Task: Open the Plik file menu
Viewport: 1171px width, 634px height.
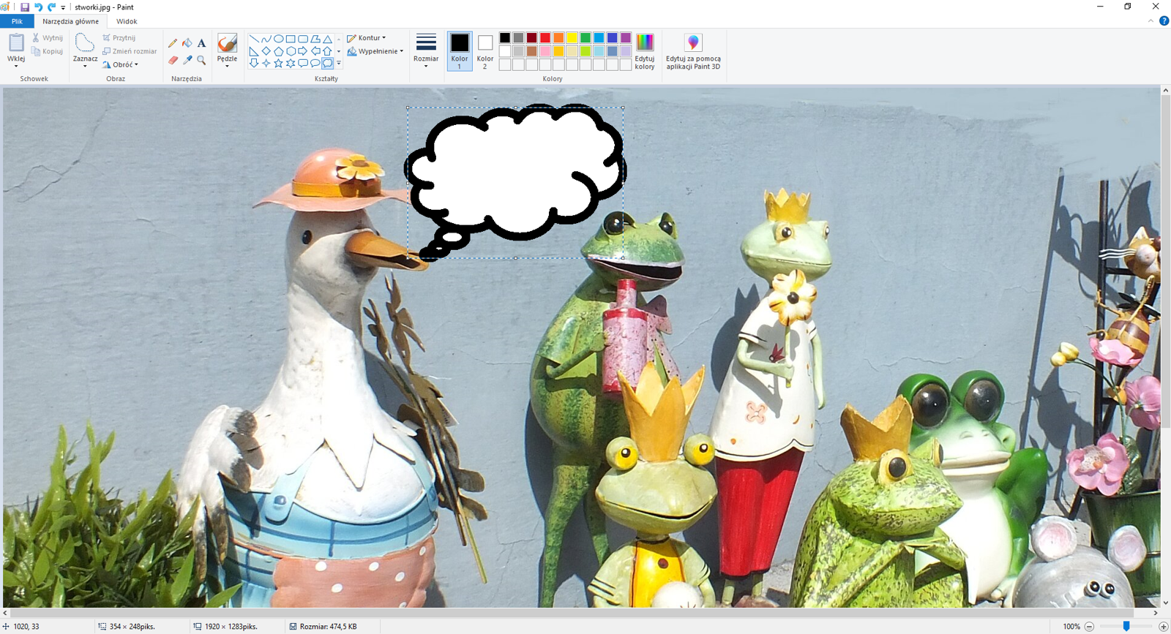Action: 17,21
